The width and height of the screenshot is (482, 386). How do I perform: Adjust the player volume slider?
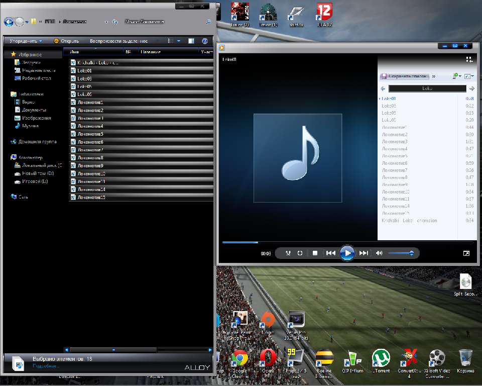(401, 253)
